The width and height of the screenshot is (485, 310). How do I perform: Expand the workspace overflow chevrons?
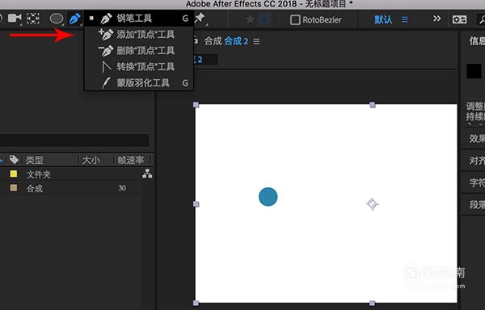[436, 19]
